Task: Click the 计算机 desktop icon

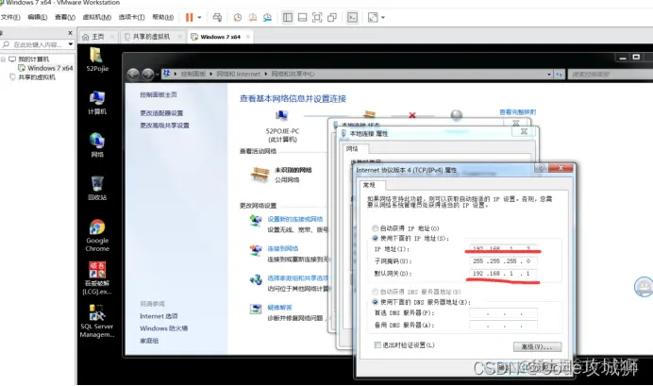Action: (x=97, y=103)
